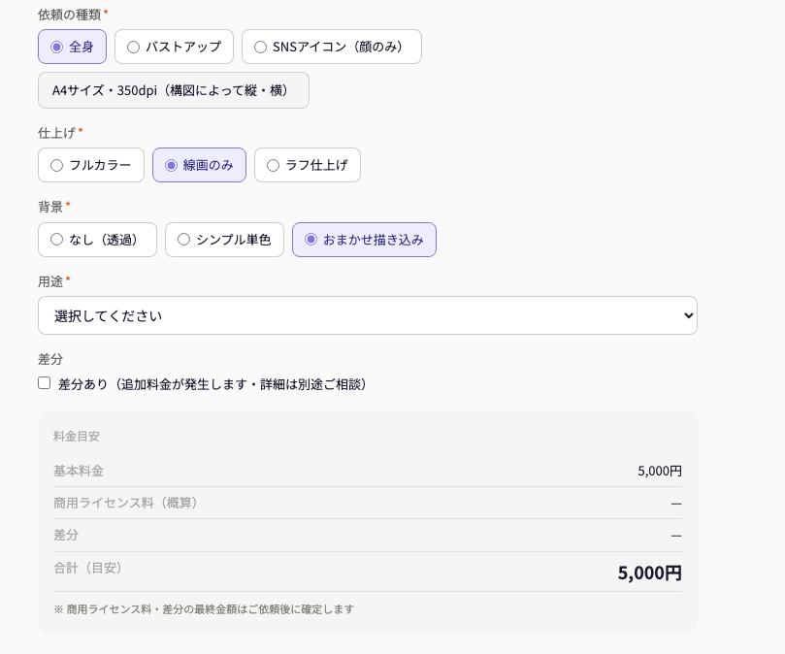The width and height of the screenshot is (785, 654).
Task: Click the 商用ライセンス料（概算）row
Action: point(368,503)
